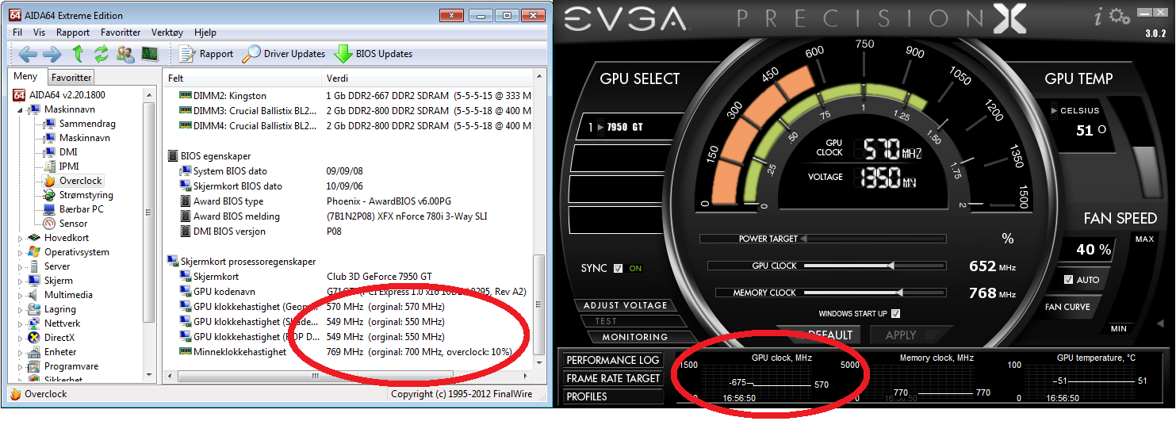Expand the Server tree node
The width and height of the screenshot is (1176, 421).
(x=21, y=266)
